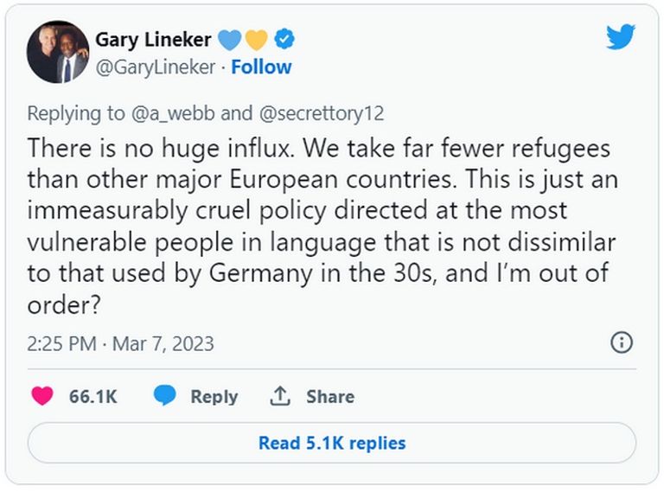Click the Gary Lineker display name

click(x=151, y=39)
